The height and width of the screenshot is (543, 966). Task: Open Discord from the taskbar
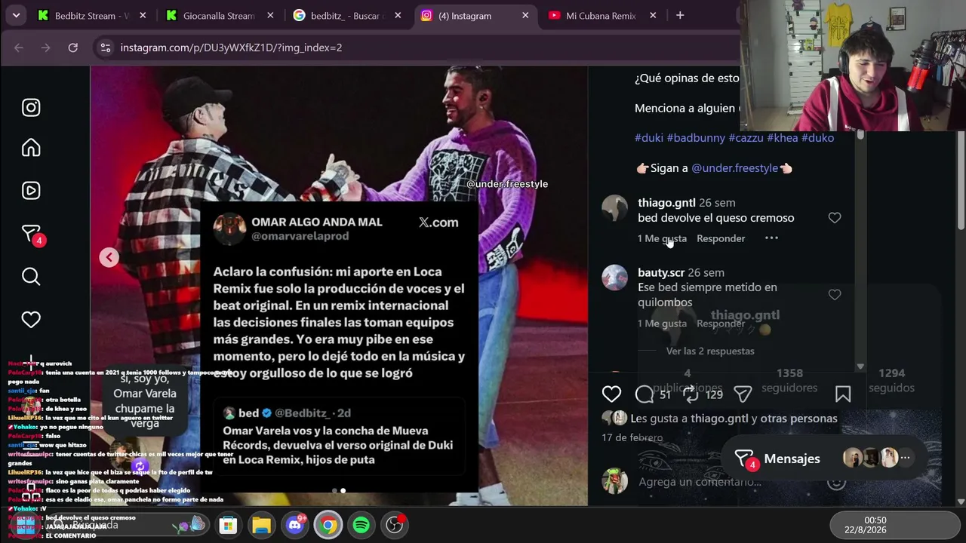[x=295, y=525]
